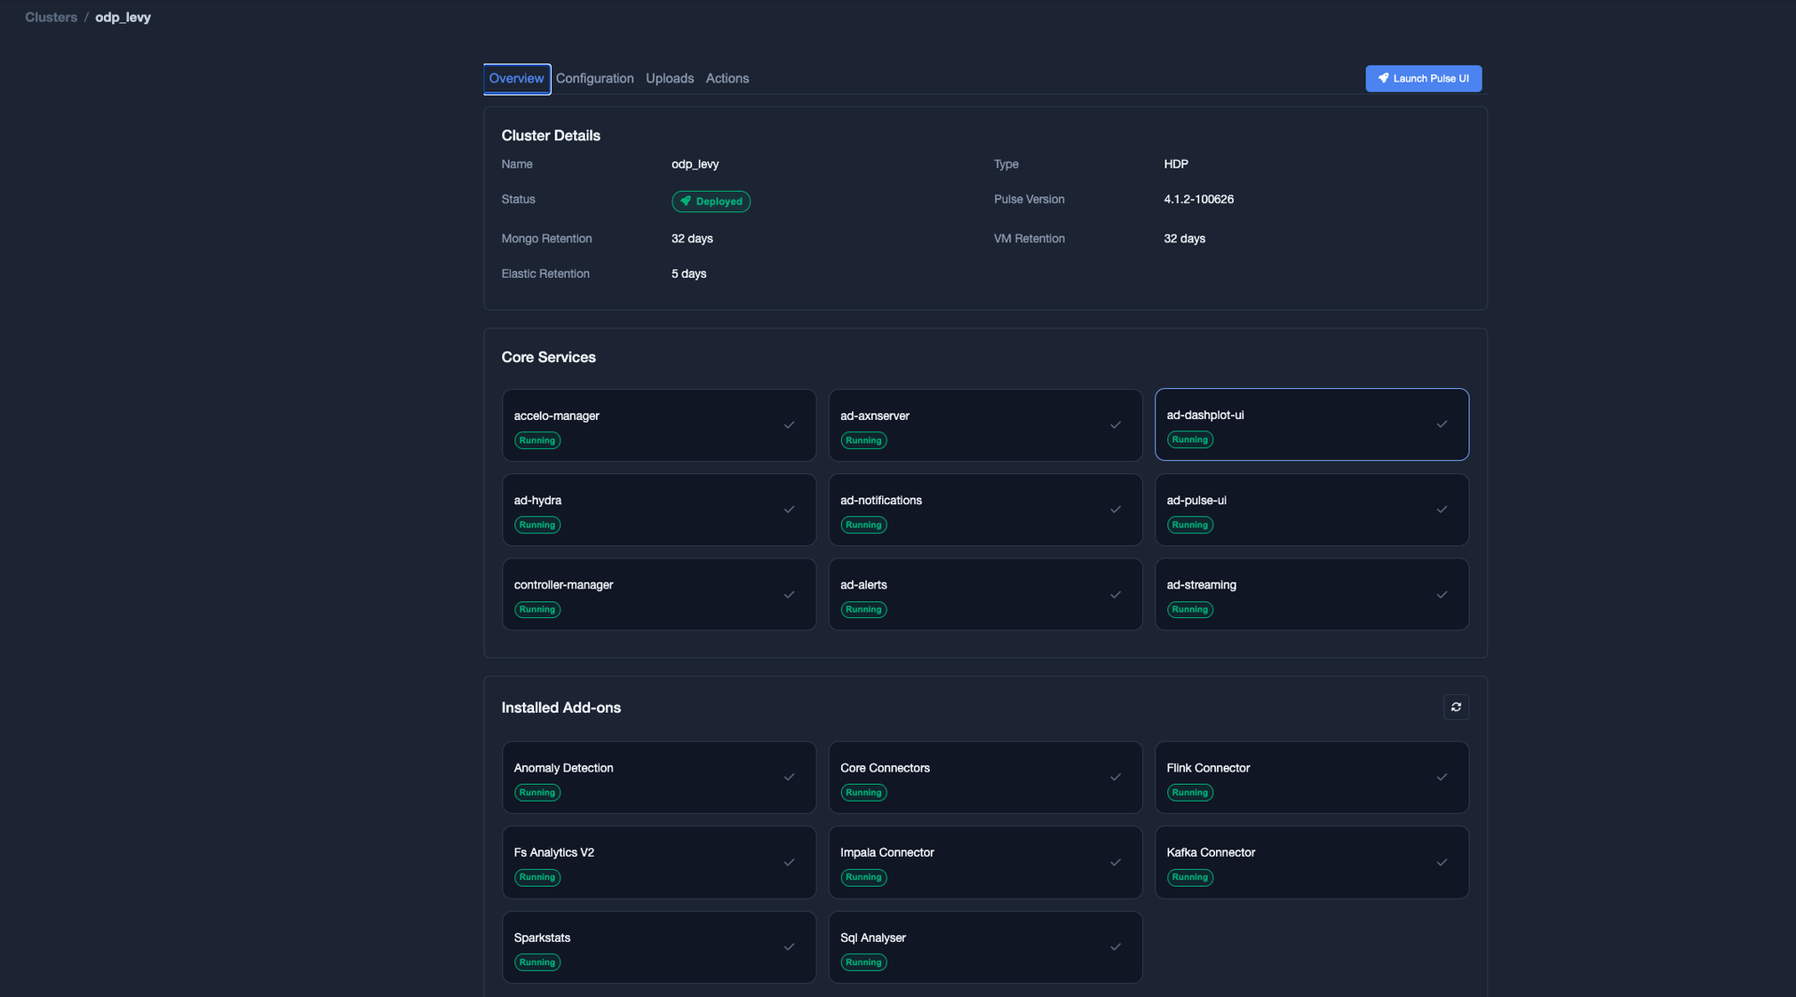Click the checkmark icon on accelo-manager card
The width and height of the screenshot is (1796, 997).
click(789, 425)
